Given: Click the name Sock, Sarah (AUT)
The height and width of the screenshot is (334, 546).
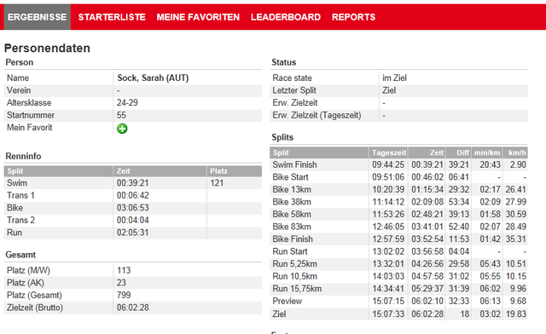Looking at the screenshot, I should pos(153,78).
